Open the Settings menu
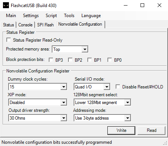 (31, 16)
